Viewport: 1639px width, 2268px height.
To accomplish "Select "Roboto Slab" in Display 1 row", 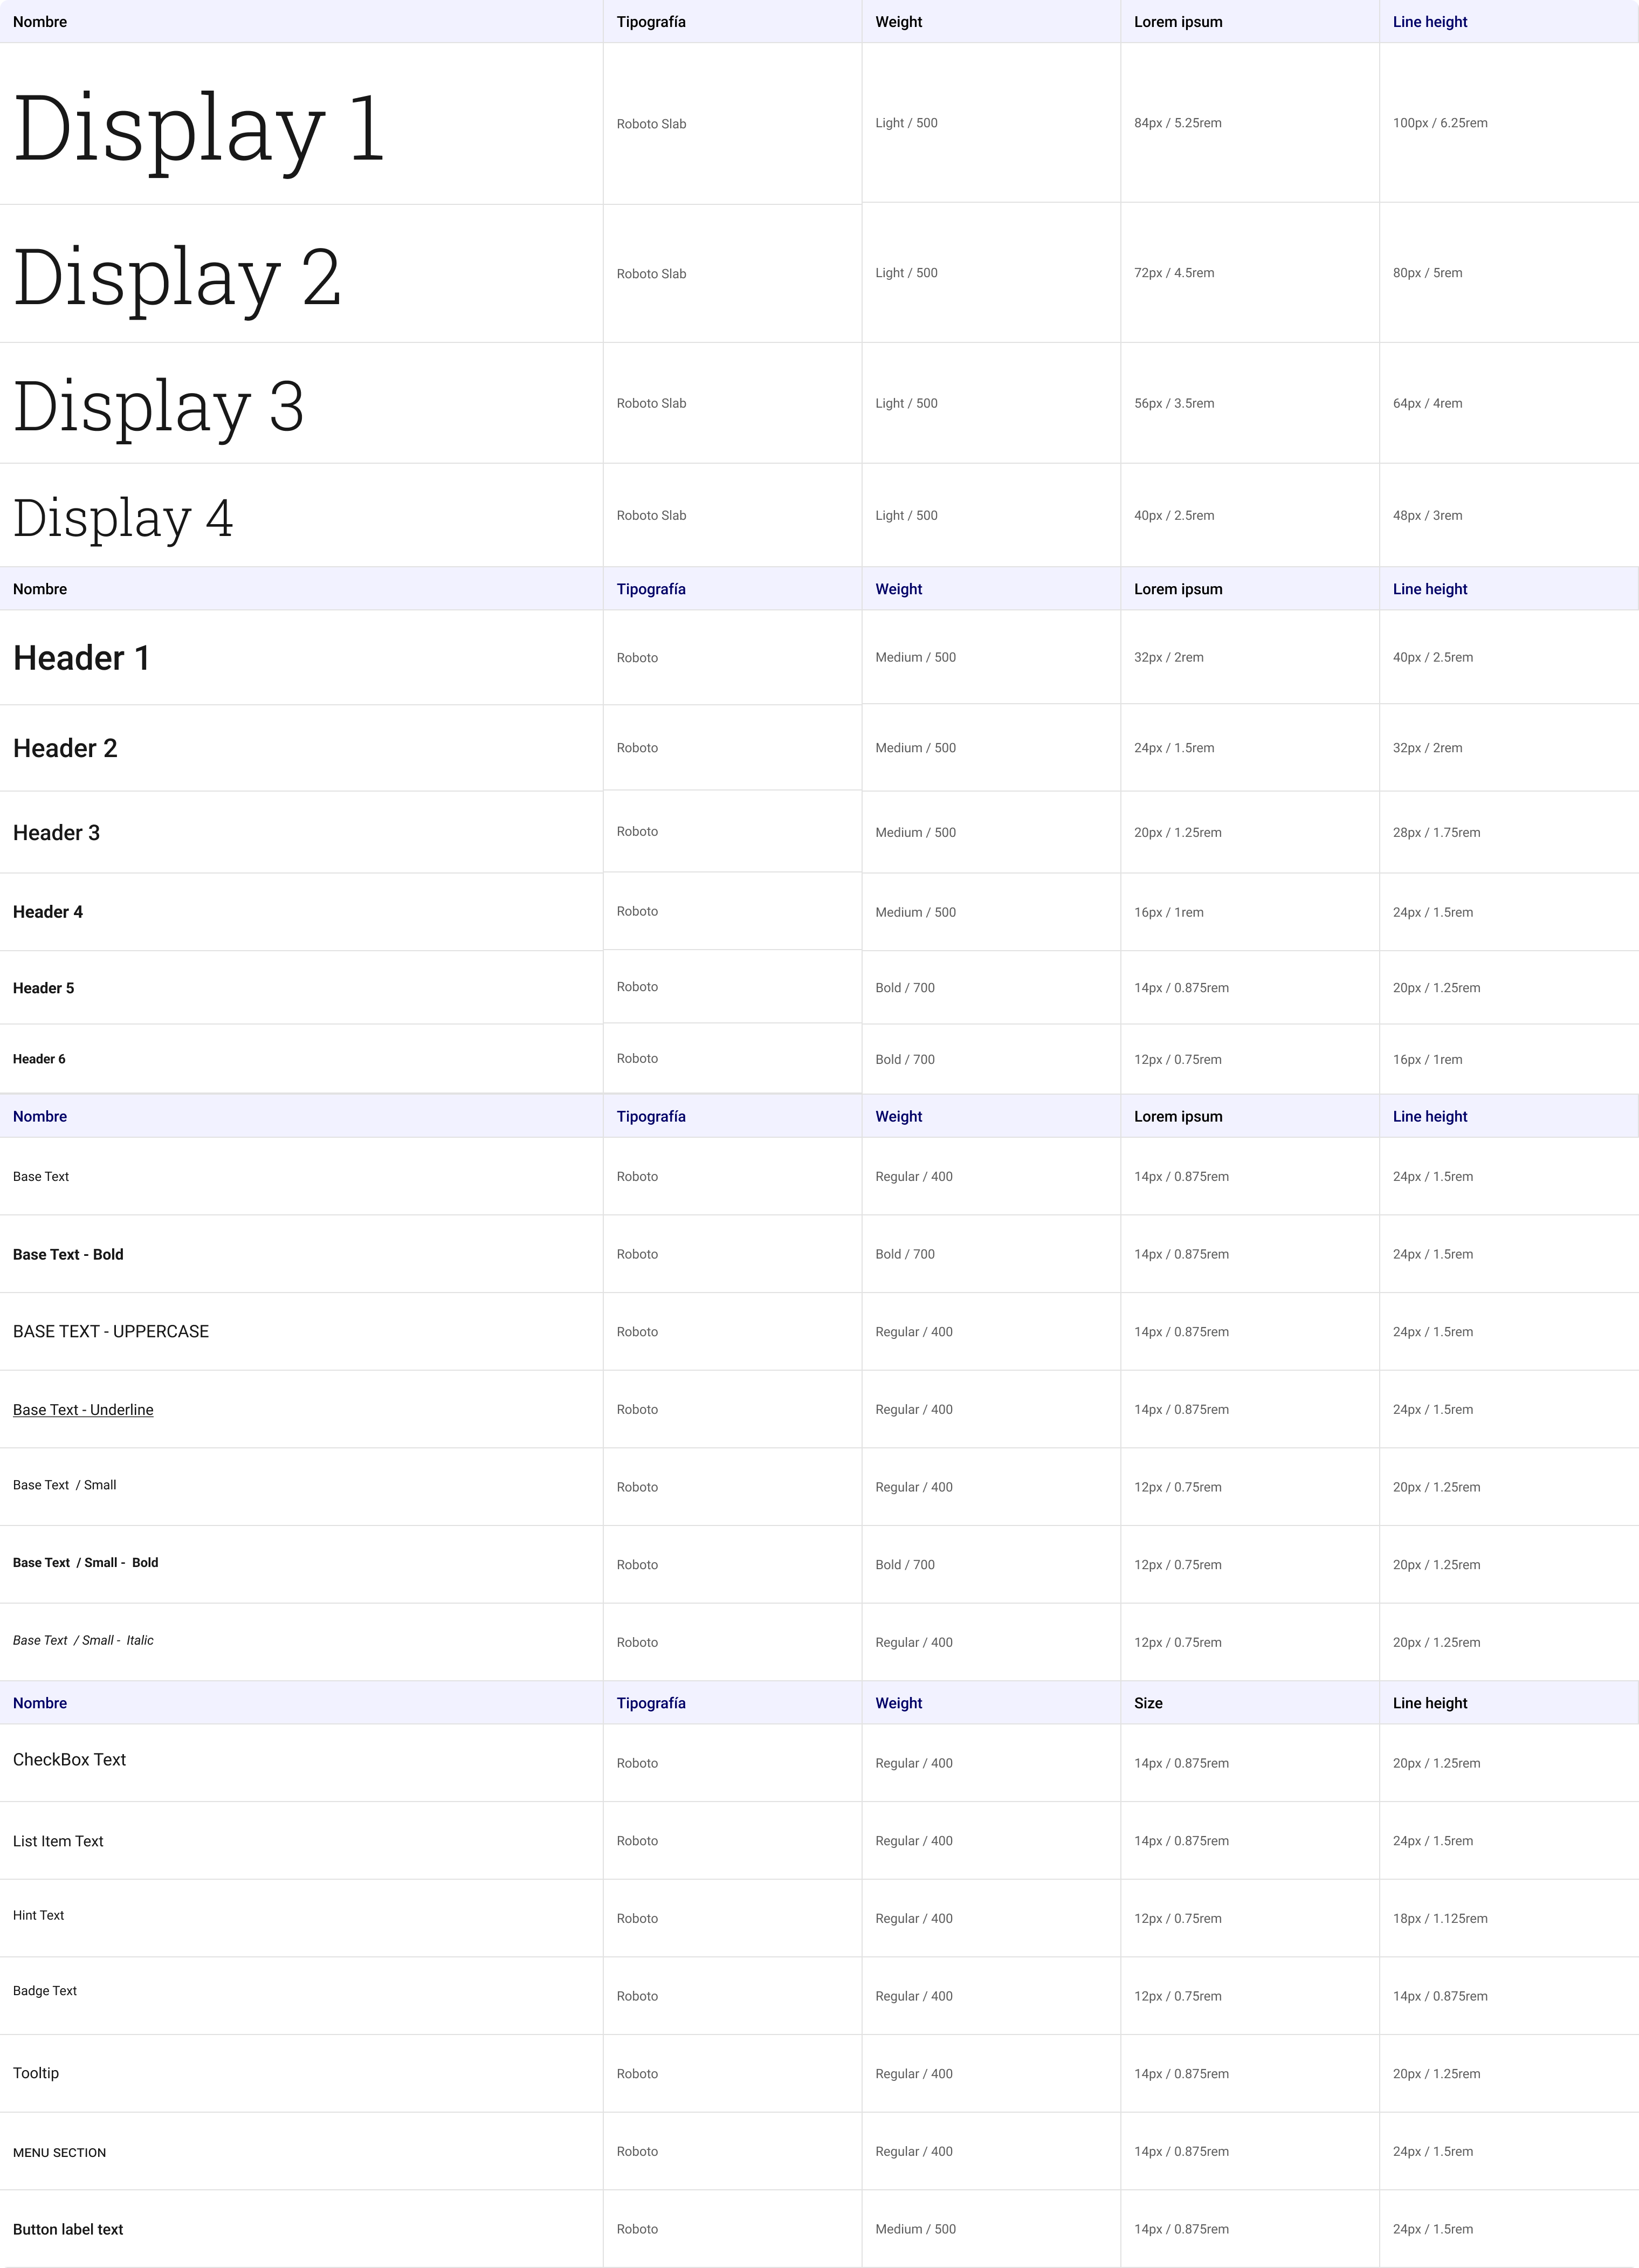I will pyautogui.click(x=651, y=124).
